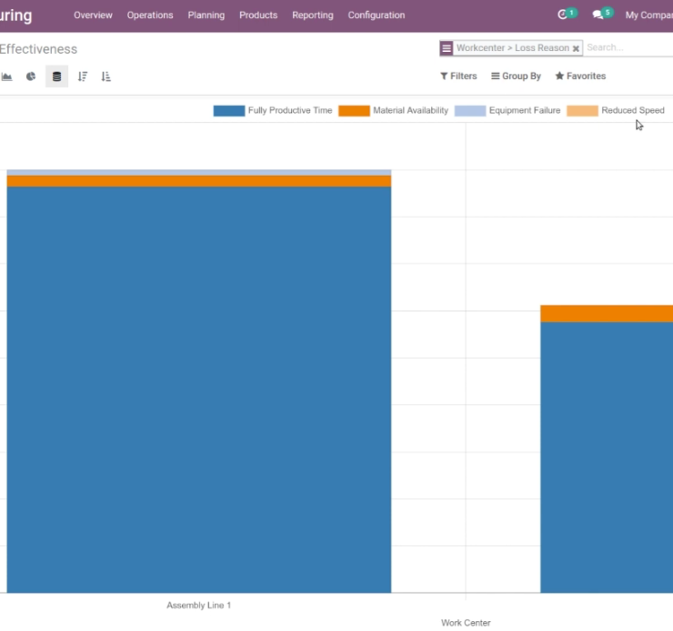673x631 pixels.
Task: Click the second work center's blue bar
Action: pyautogui.click(x=607, y=457)
